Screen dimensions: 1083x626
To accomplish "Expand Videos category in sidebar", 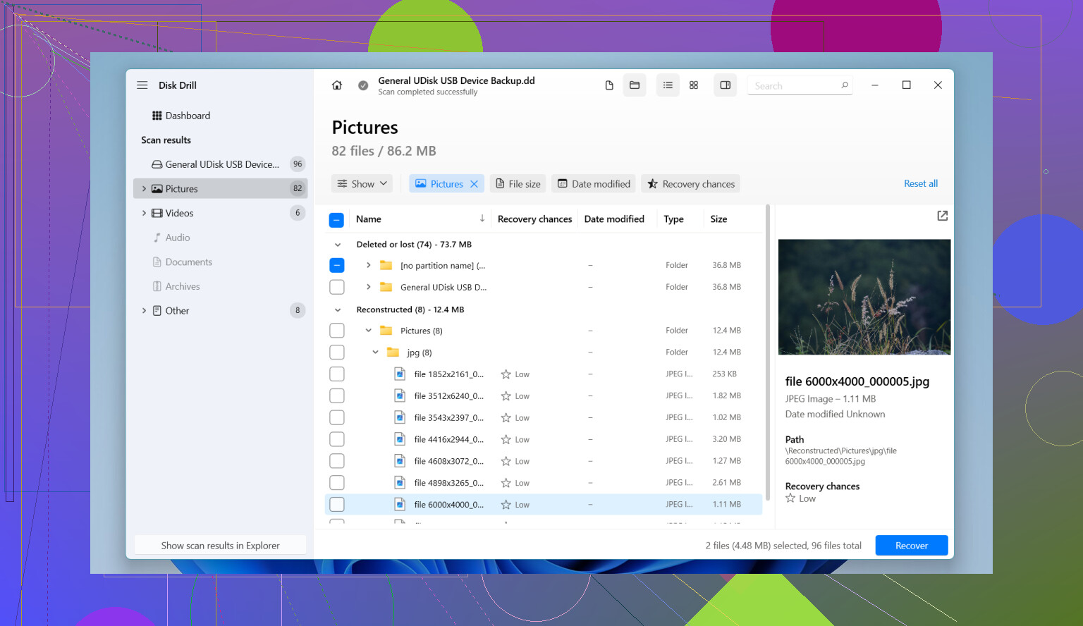I will coord(144,213).
